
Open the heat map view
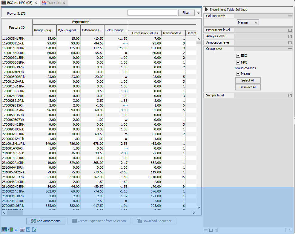click(10, 229)
